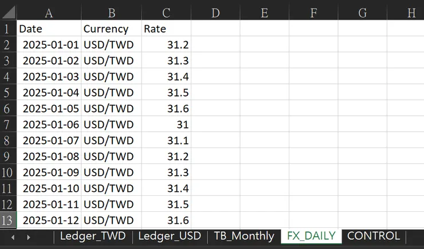Select column H header
The image size is (424, 249).
click(x=406, y=13)
